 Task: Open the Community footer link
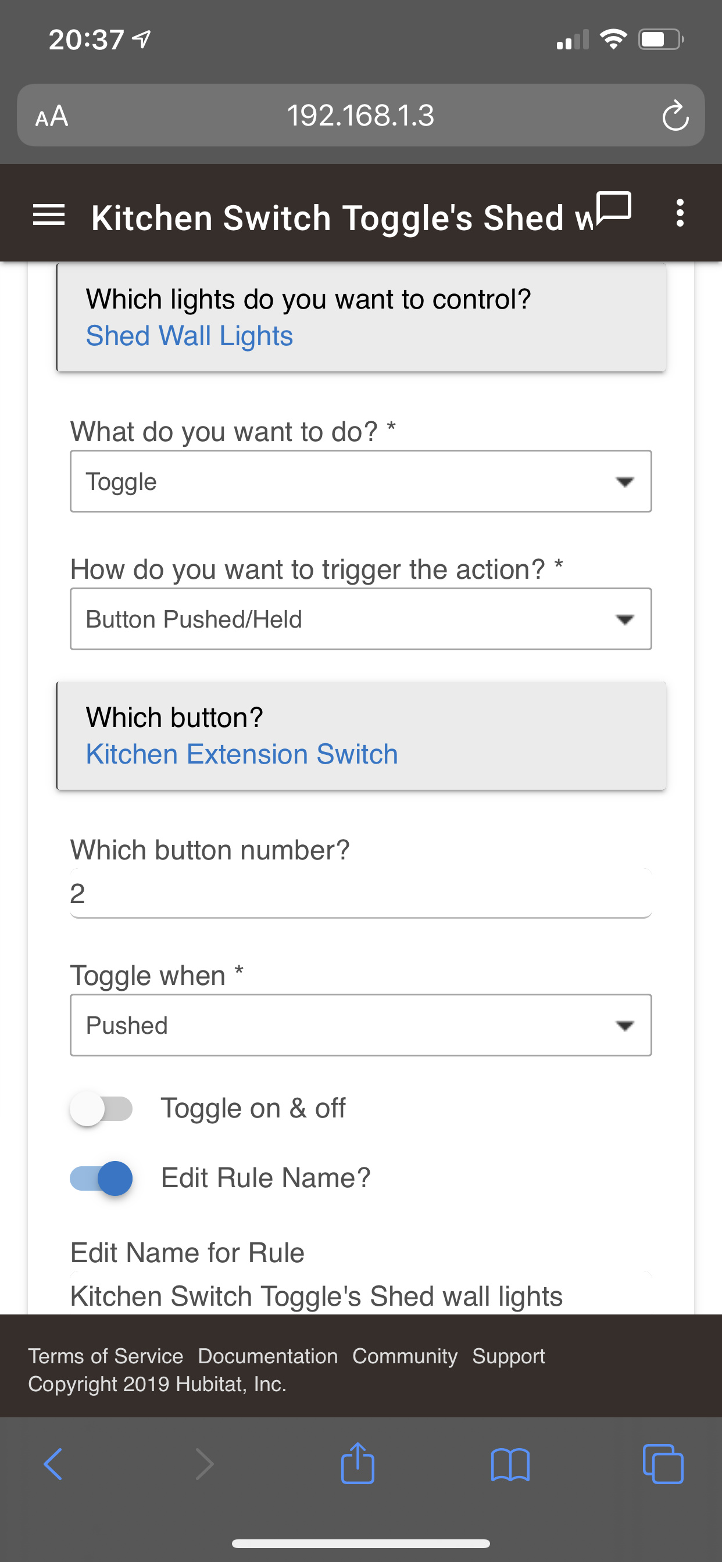click(405, 1356)
